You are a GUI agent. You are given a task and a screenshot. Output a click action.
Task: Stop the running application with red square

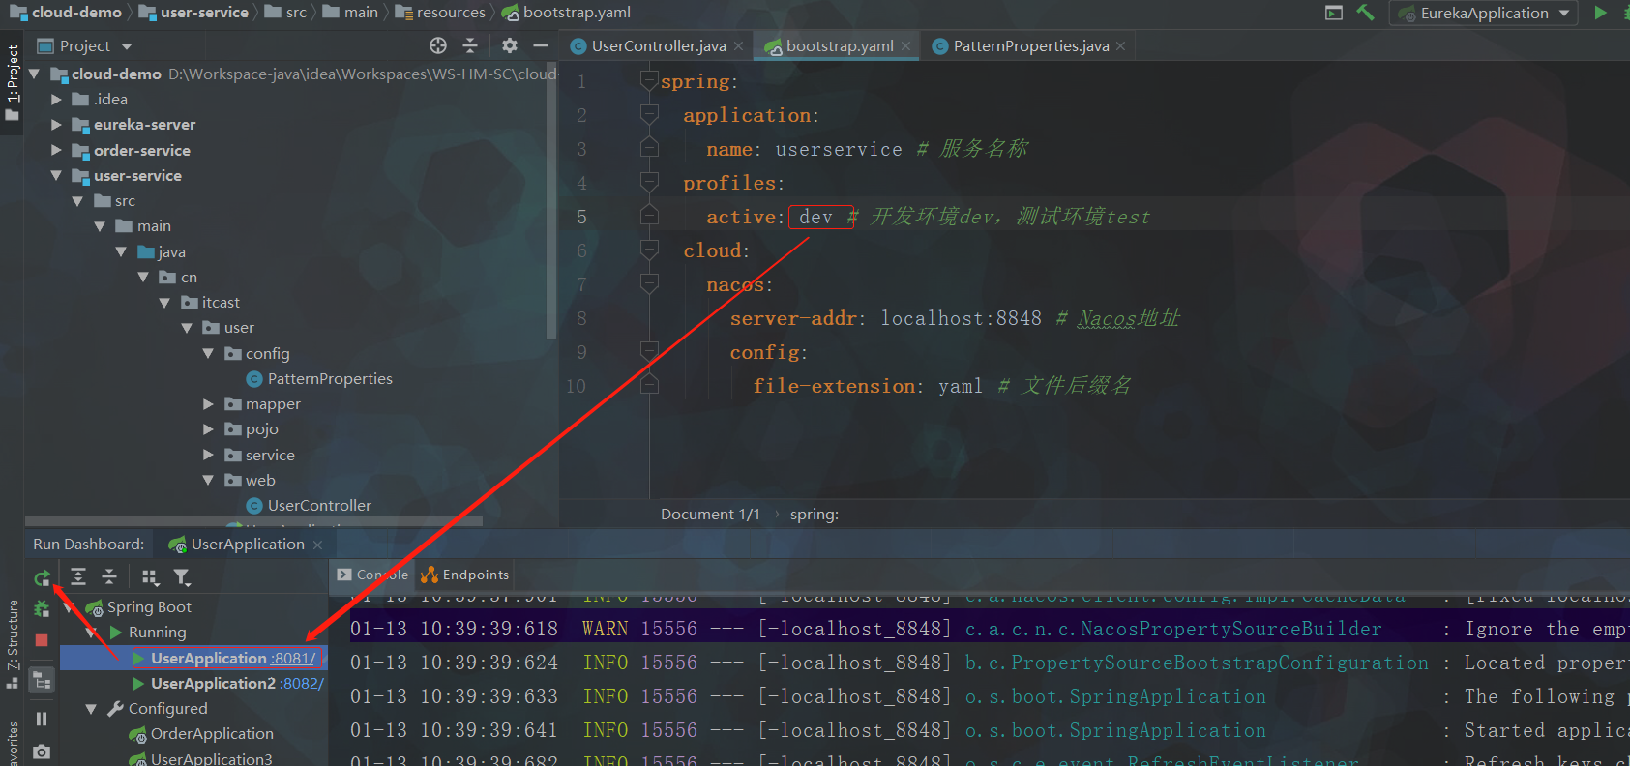[x=42, y=640]
